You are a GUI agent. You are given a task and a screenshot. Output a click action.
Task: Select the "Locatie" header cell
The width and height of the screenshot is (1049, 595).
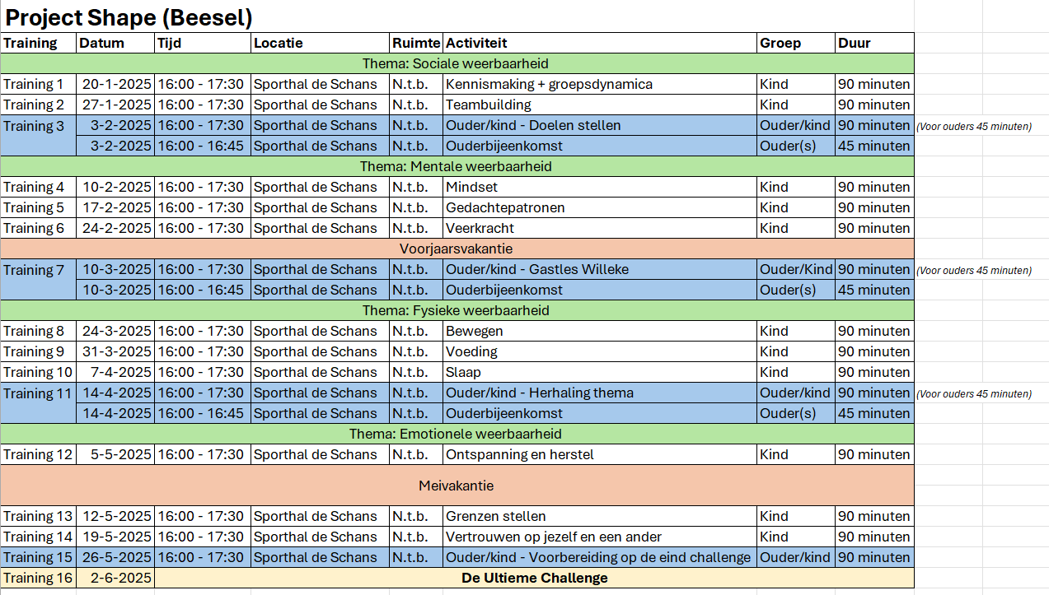pyautogui.click(x=321, y=43)
